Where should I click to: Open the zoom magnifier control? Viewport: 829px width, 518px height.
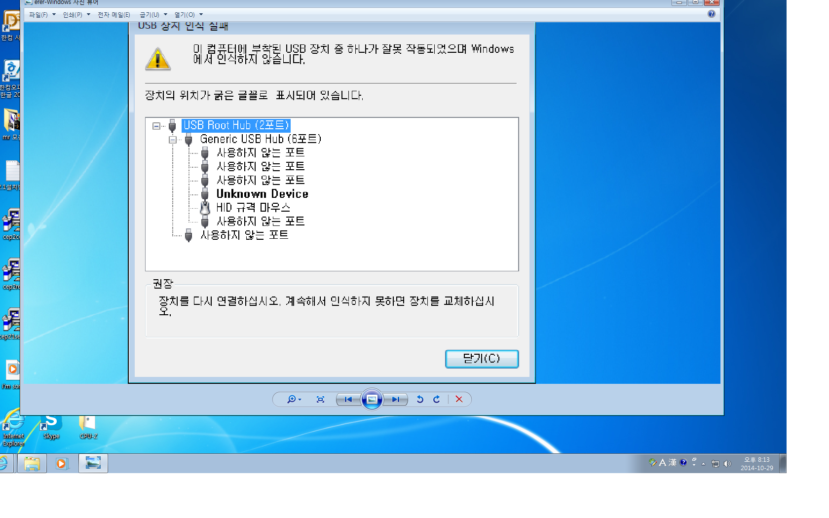(x=294, y=399)
